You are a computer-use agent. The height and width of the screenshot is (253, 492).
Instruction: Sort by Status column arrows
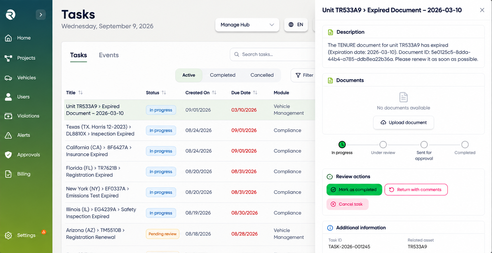[x=164, y=93]
